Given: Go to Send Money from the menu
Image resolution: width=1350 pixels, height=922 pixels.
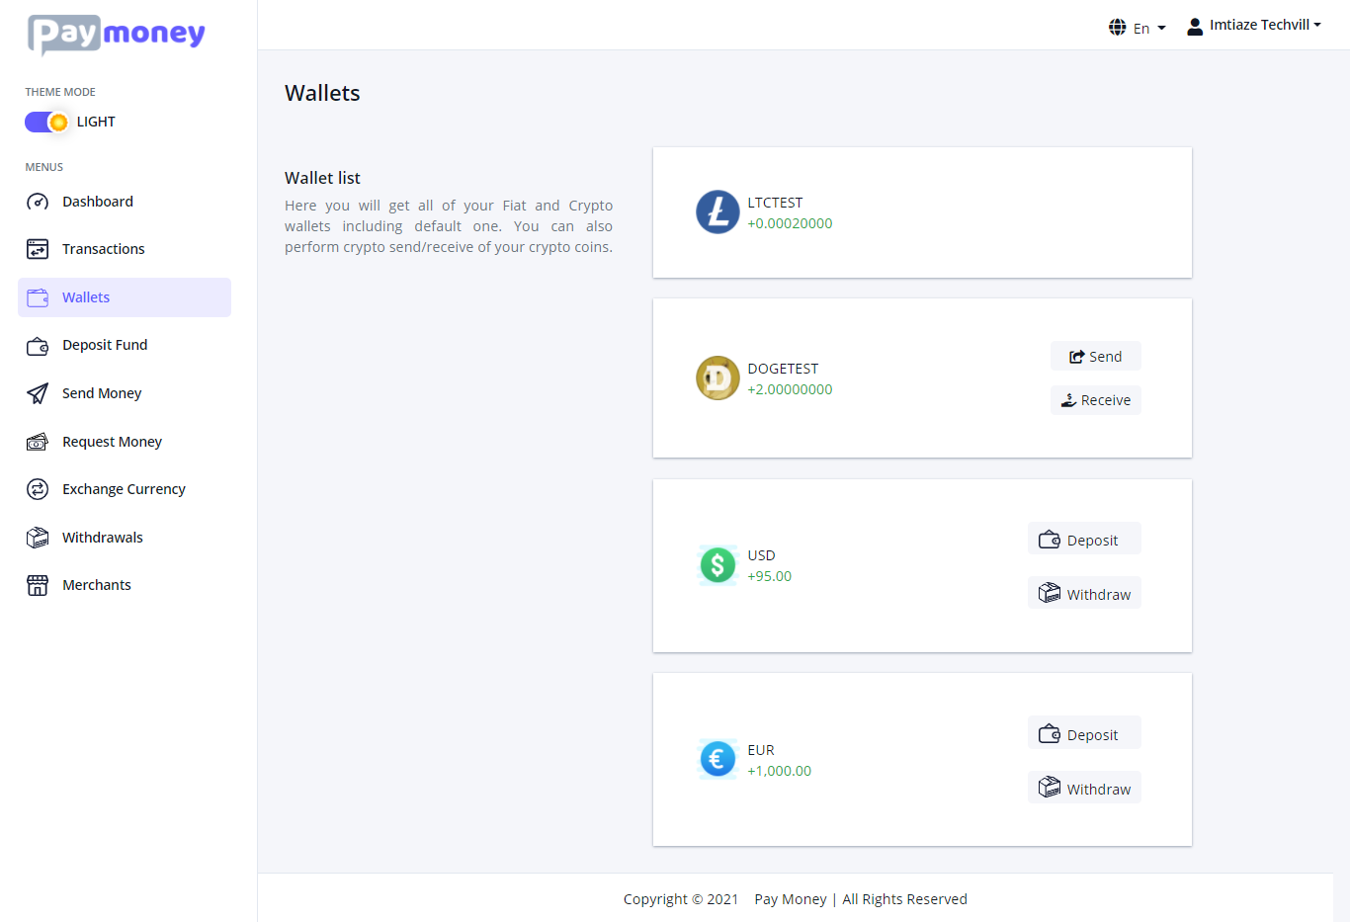Looking at the screenshot, I should tap(102, 392).
